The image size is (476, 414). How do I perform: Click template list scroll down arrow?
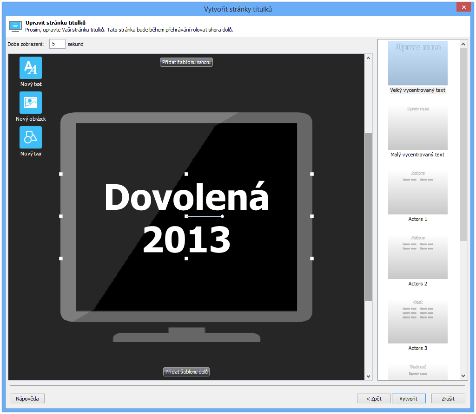(463, 376)
